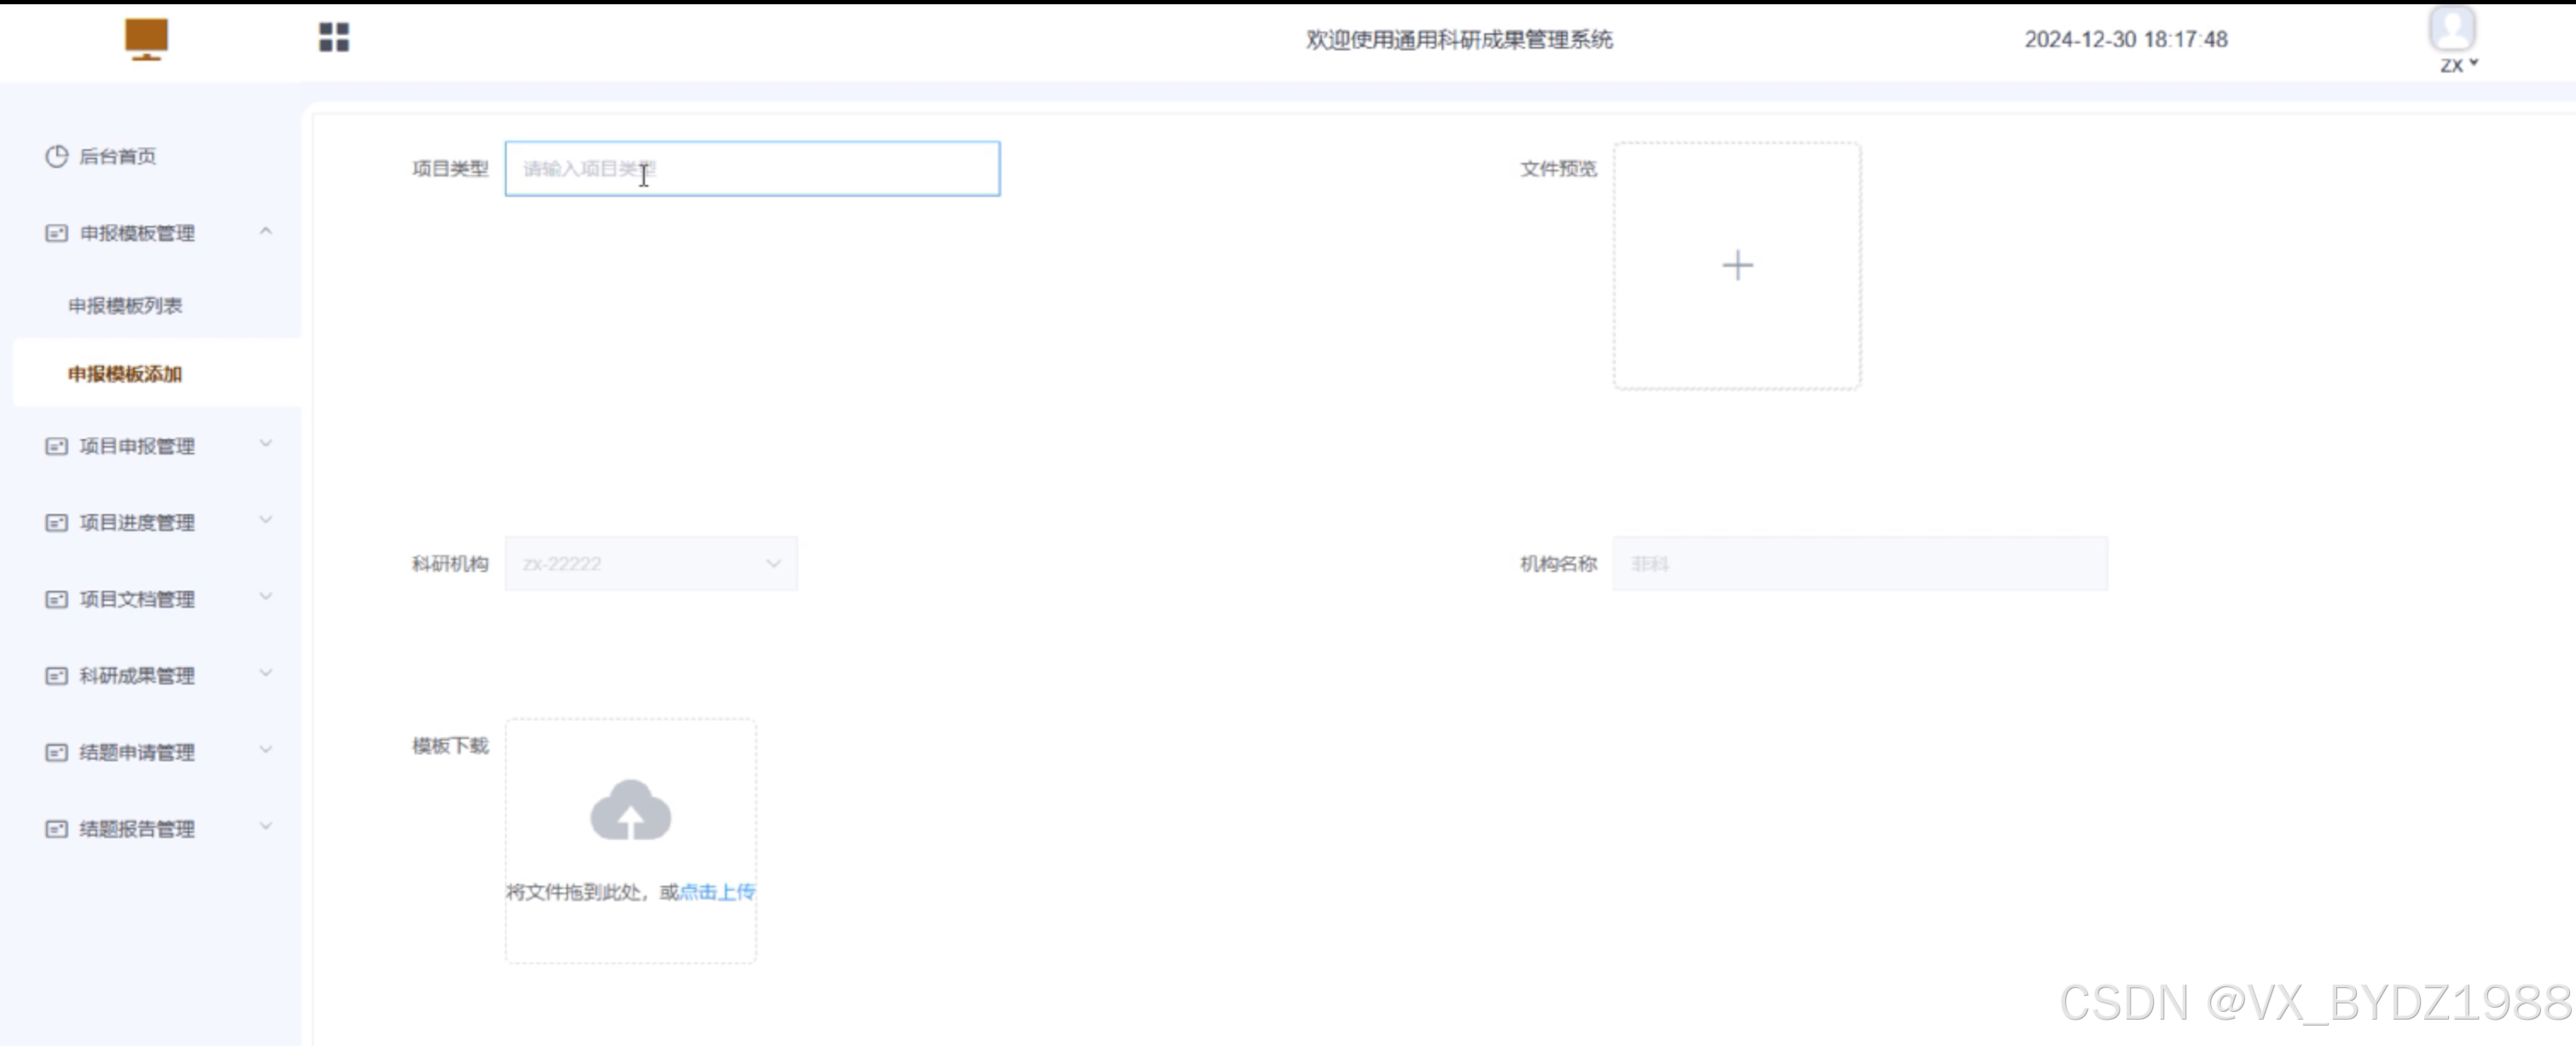The width and height of the screenshot is (2576, 1046).
Task: Open 结题报告管理 in sidebar
Action: [x=137, y=829]
